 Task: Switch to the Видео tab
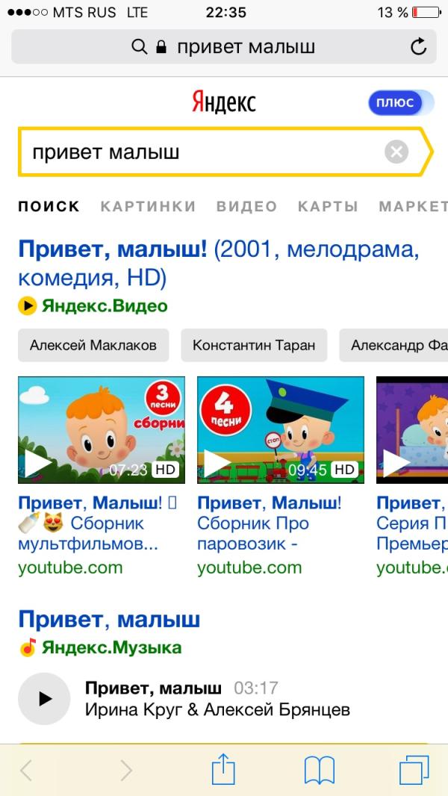tap(246, 206)
